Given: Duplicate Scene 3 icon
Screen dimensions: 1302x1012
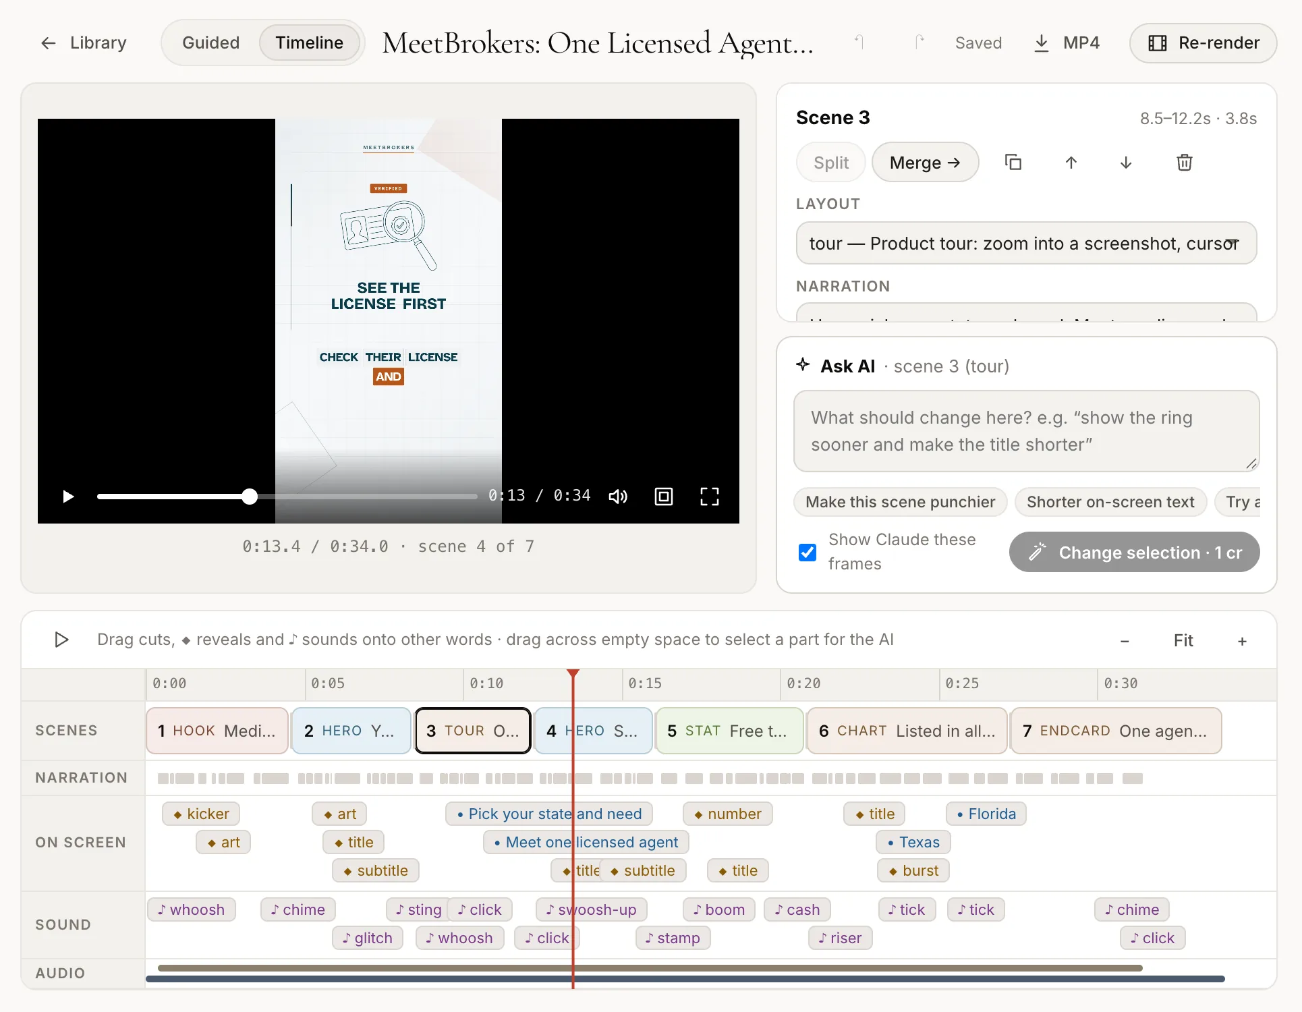Looking at the screenshot, I should click(1013, 163).
